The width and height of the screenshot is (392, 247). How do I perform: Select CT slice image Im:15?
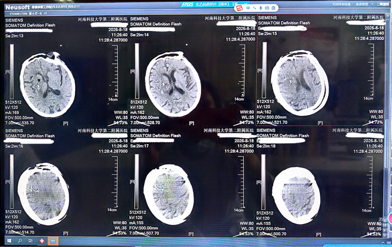[x=300, y=83]
